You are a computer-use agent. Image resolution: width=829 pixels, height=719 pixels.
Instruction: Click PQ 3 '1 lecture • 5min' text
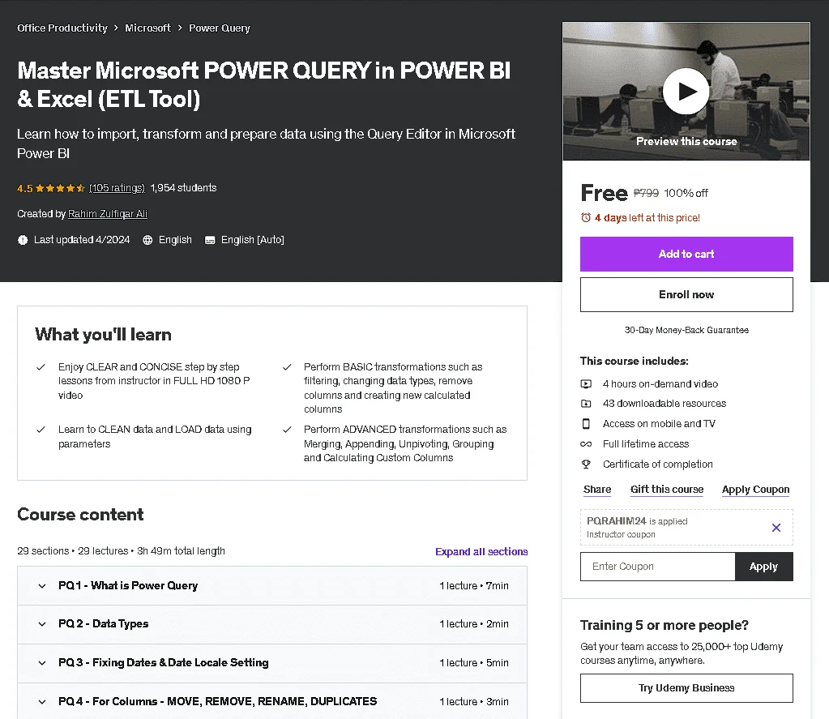pos(474,662)
